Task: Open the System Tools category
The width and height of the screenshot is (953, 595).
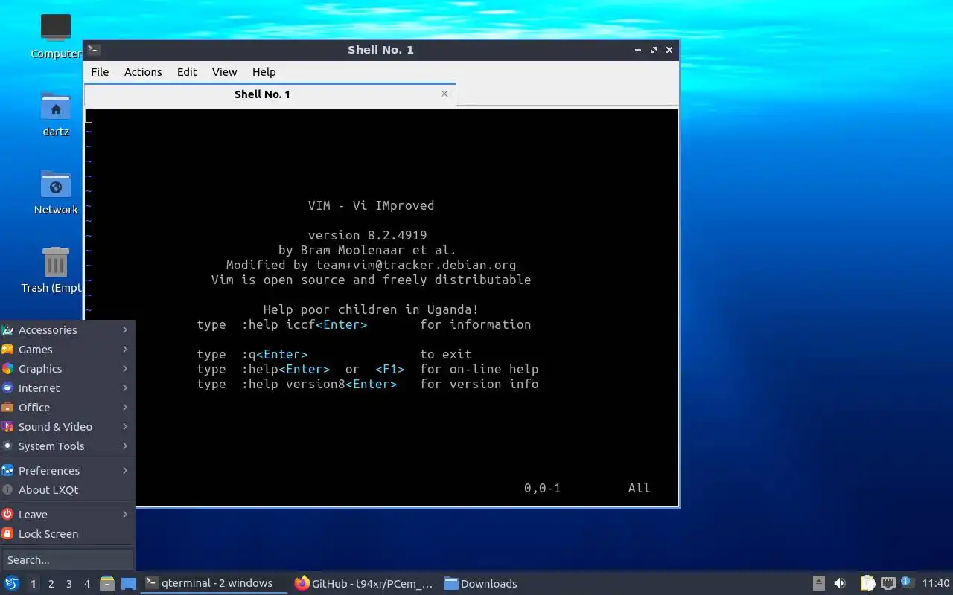Action: [x=67, y=446]
